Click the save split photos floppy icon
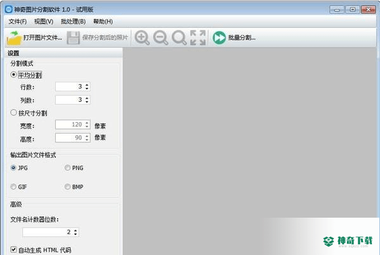The height and width of the screenshot is (255, 380). (73, 38)
